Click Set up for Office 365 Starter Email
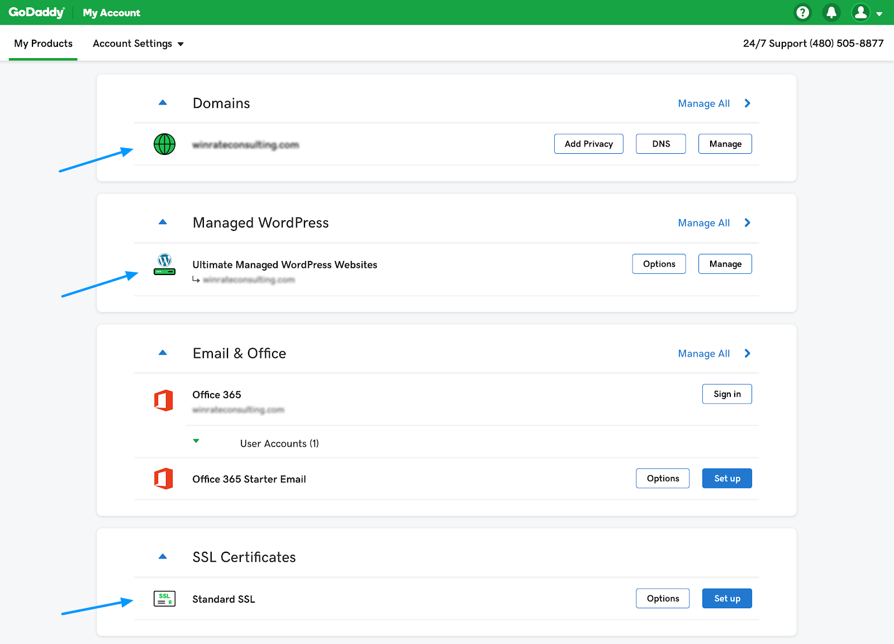Screen dimensions: 894x644 click(x=727, y=479)
